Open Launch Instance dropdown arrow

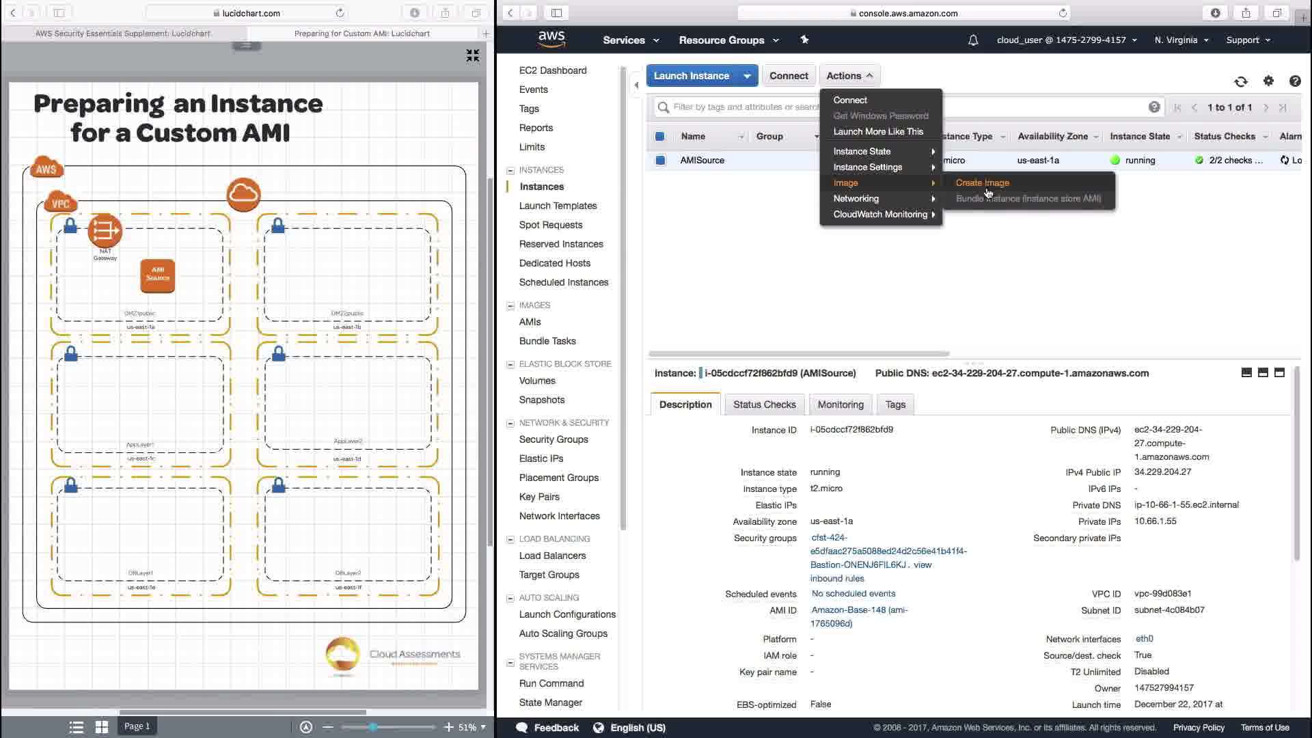pyautogui.click(x=747, y=76)
